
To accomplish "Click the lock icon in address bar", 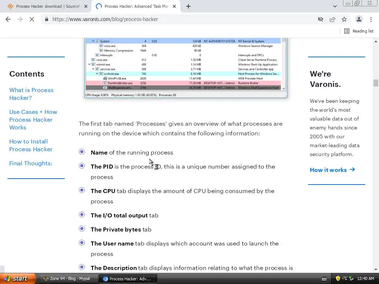I will click(x=47, y=19).
